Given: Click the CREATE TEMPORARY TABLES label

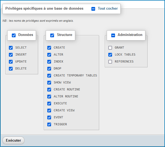Looking at the screenshot, I should click(75, 75).
